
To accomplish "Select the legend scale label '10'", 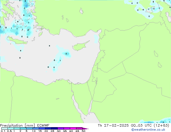I will pyautogui.click(x=34, y=131).
